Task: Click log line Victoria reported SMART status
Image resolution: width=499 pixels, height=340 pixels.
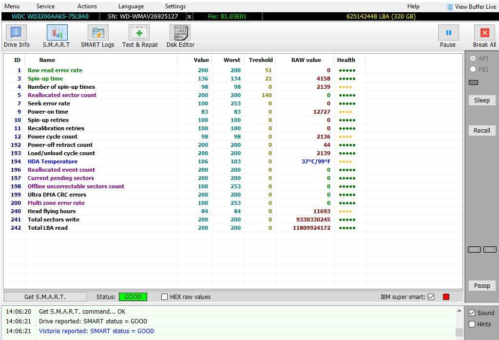Action: (96, 331)
